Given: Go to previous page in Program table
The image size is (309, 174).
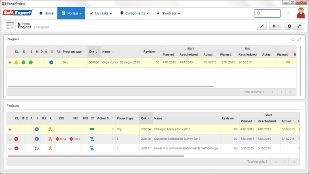Looking at the screenshot, I should 272,92.
